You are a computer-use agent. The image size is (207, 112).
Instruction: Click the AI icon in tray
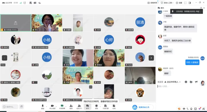[x=204, y=109]
